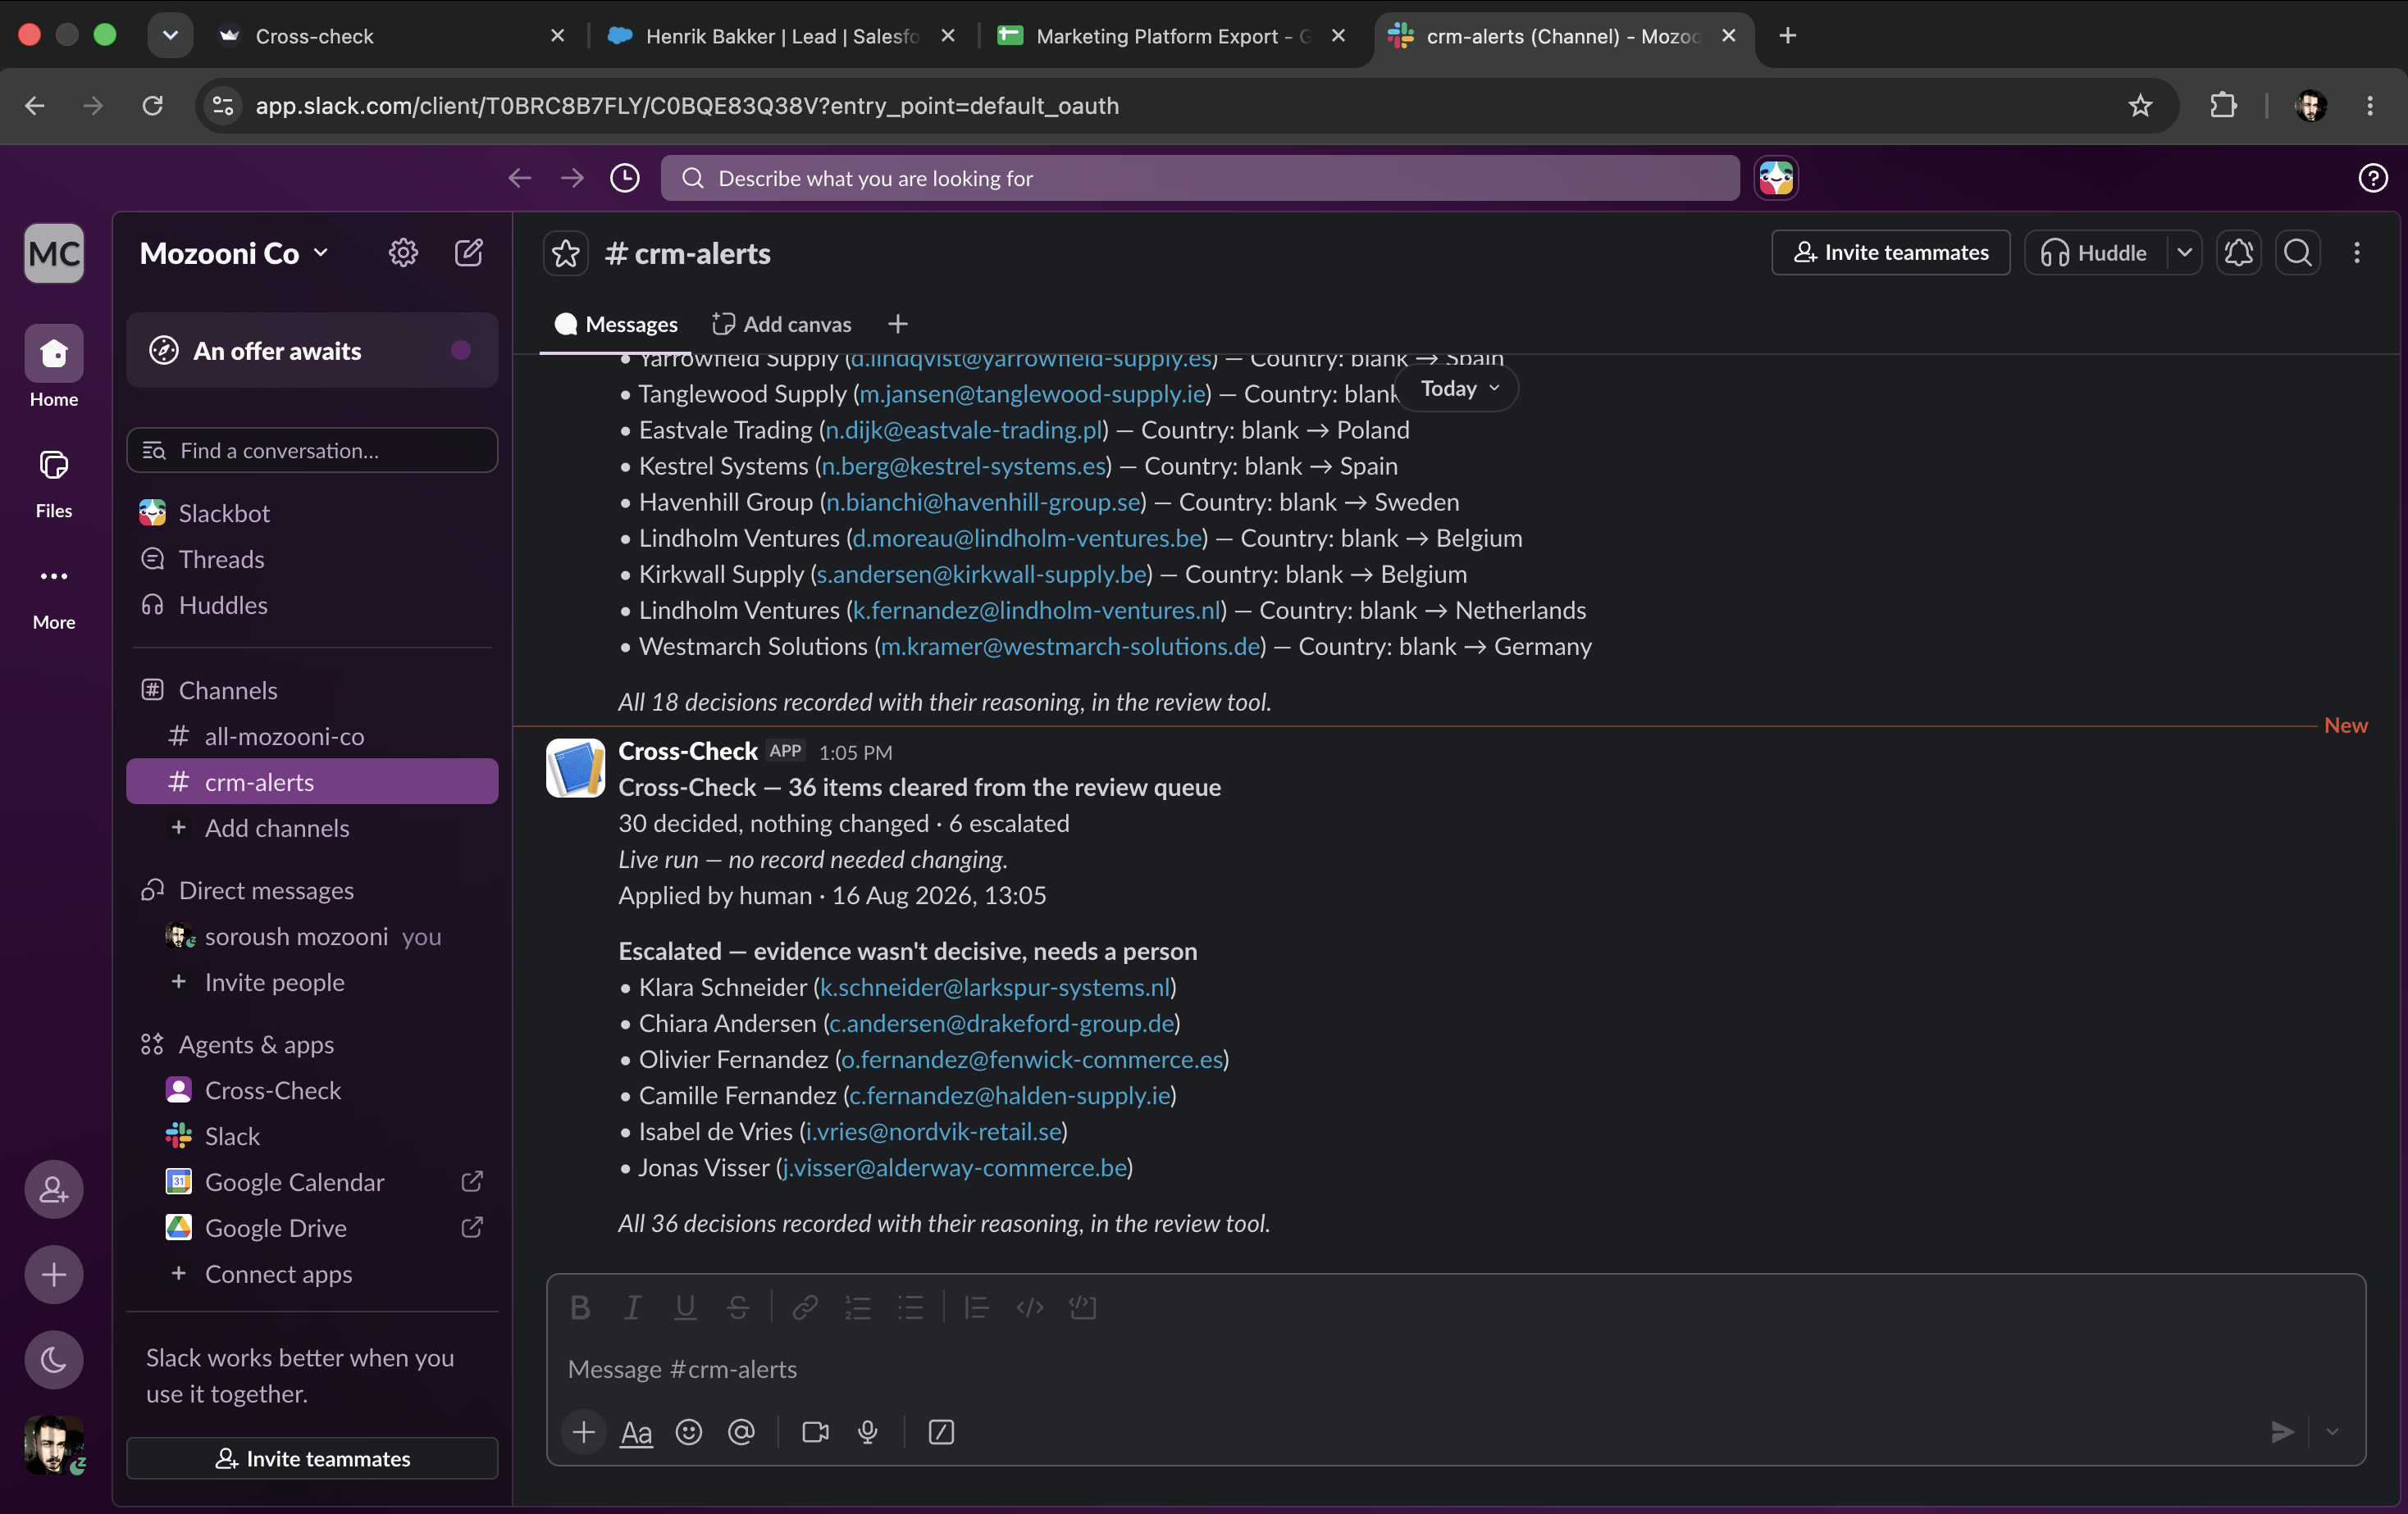Toggle italic formatting in composer
Viewport: 2408px width, 1514px height.
click(x=632, y=1307)
